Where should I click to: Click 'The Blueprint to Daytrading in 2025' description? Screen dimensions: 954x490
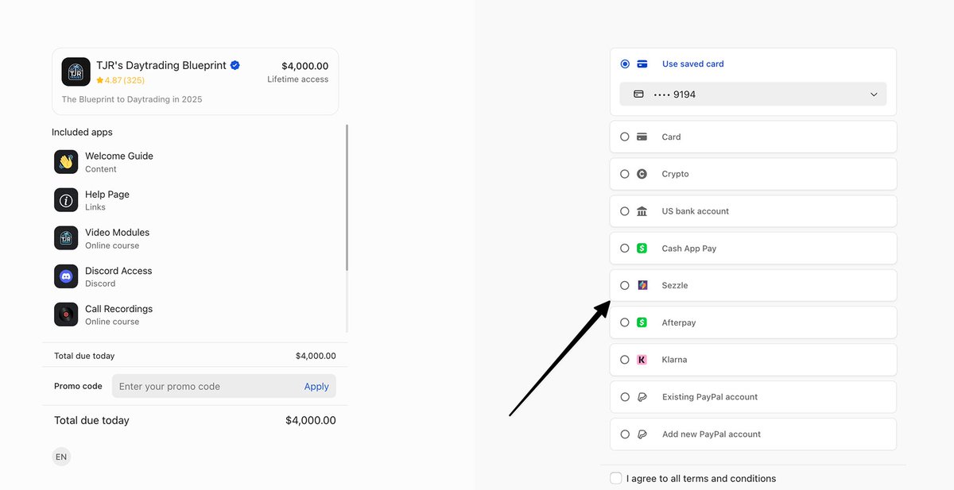pos(132,99)
